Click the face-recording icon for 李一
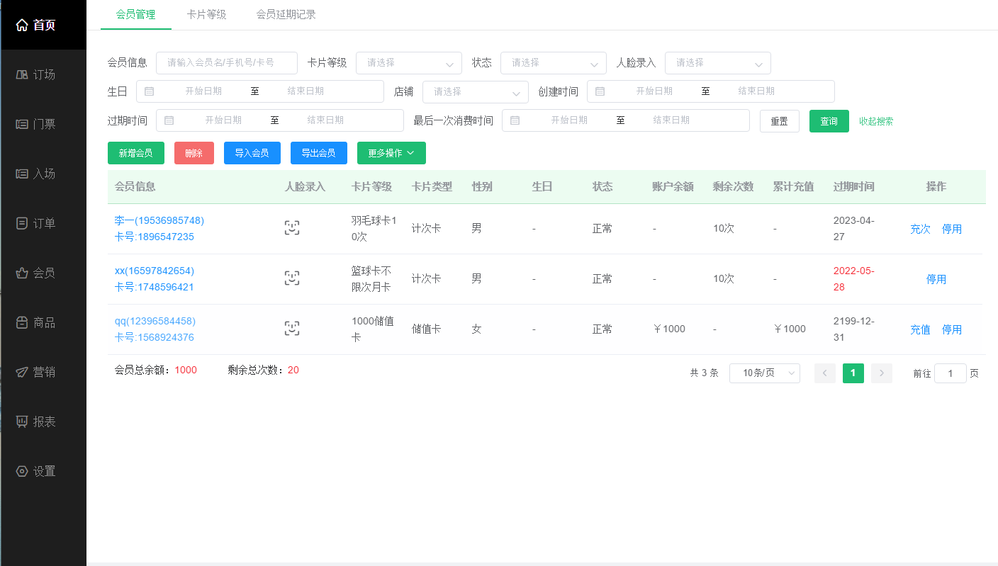998x566 pixels. (x=291, y=228)
